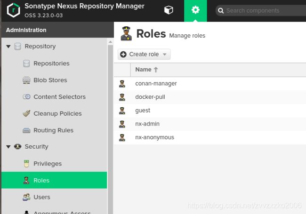Open Cleanup Policies in the sidebar
306x214 pixels.
[x=57, y=113]
